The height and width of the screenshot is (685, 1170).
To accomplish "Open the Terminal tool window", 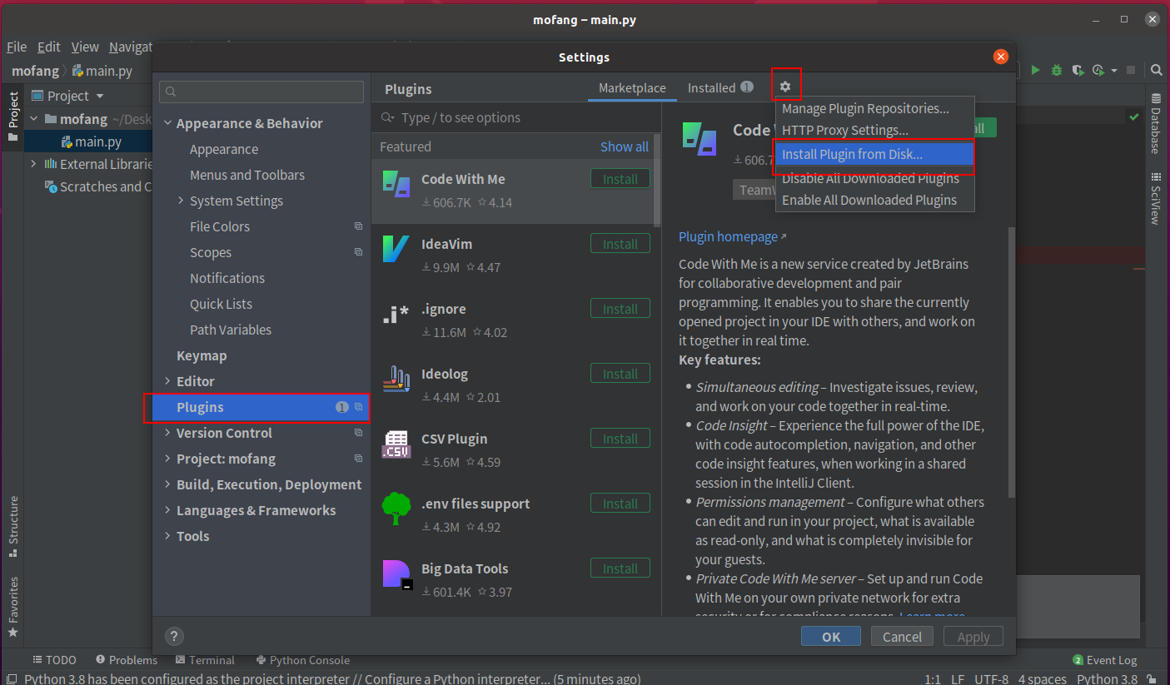I will pos(205,660).
